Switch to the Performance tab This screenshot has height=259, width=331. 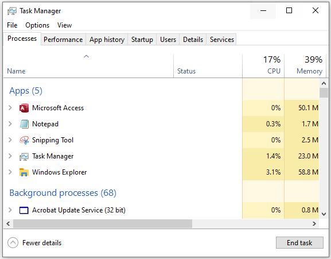click(63, 40)
